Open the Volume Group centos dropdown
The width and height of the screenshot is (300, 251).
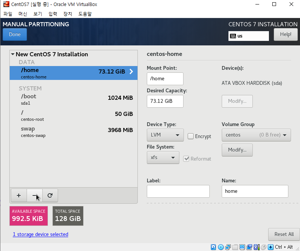point(256,135)
